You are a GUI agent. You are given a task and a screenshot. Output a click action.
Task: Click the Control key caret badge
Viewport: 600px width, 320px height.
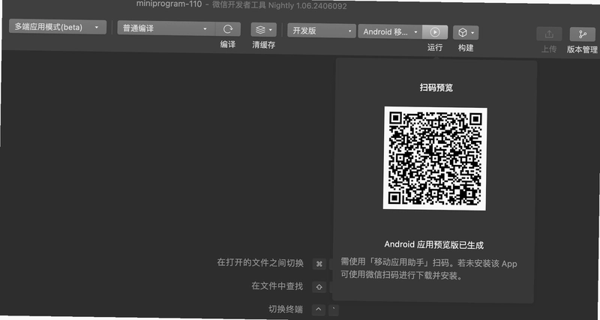tap(319, 310)
